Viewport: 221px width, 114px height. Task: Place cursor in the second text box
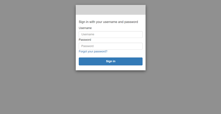tap(110, 46)
